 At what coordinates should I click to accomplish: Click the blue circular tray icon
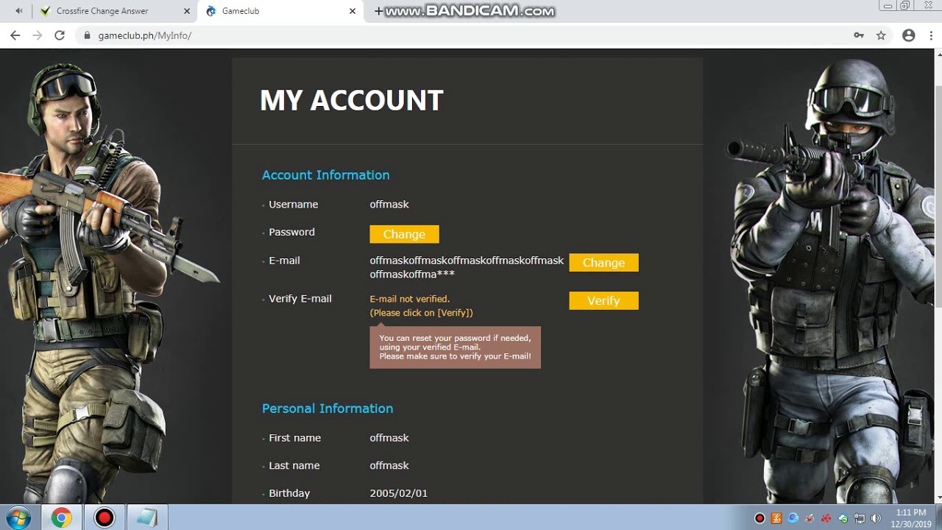click(793, 518)
